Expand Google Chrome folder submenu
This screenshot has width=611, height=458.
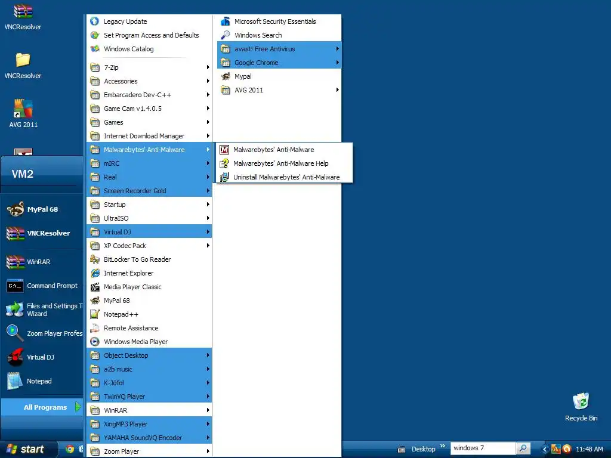click(279, 63)
